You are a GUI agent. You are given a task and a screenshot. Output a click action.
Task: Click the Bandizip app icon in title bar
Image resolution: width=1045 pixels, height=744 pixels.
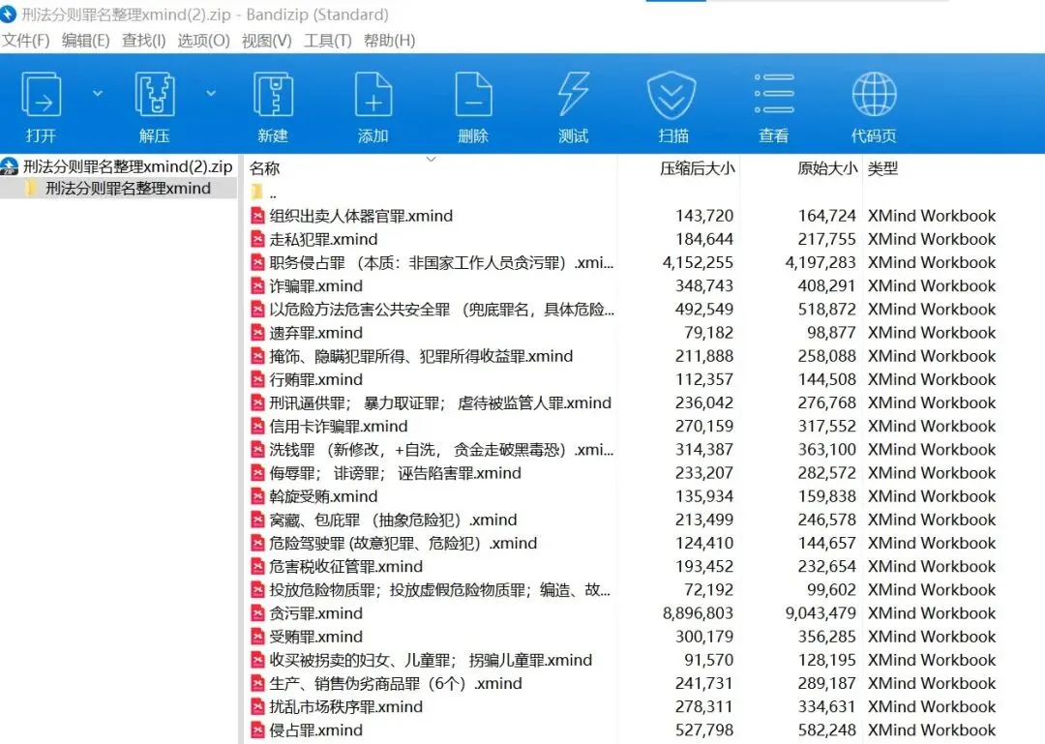coord(8,14)
